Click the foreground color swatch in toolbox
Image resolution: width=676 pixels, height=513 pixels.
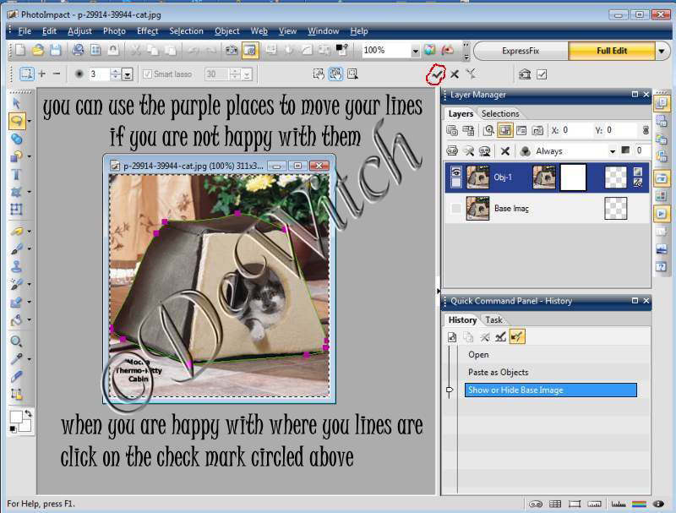(16, 417)
